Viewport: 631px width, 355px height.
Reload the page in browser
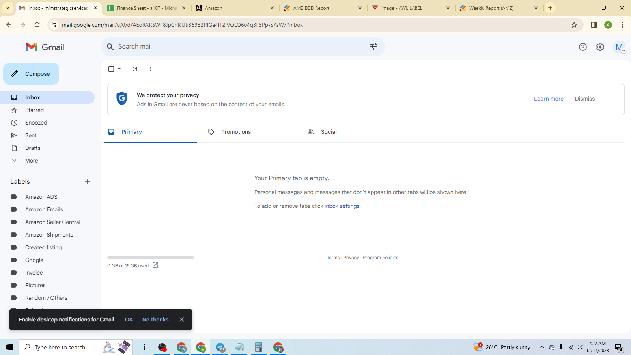click(x=37, y=25)
